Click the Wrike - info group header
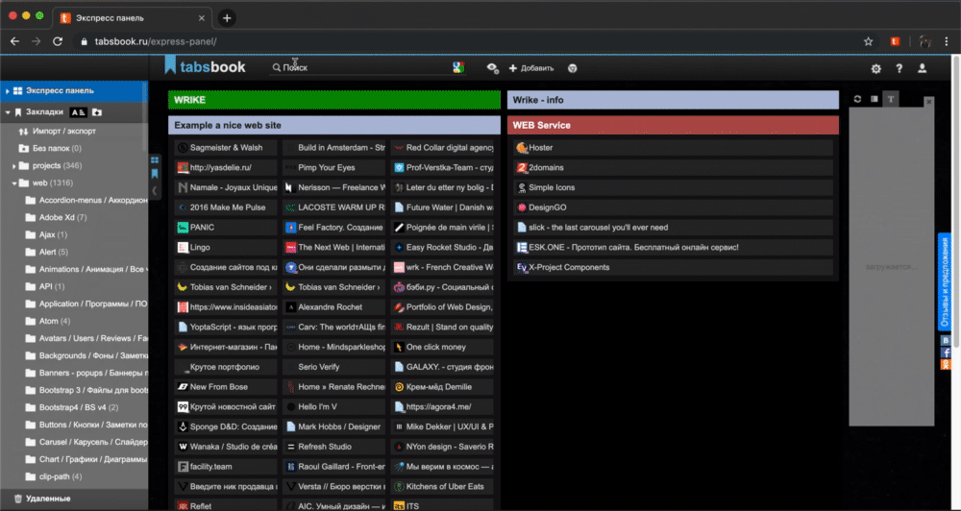961x511 pixels. 673,100
